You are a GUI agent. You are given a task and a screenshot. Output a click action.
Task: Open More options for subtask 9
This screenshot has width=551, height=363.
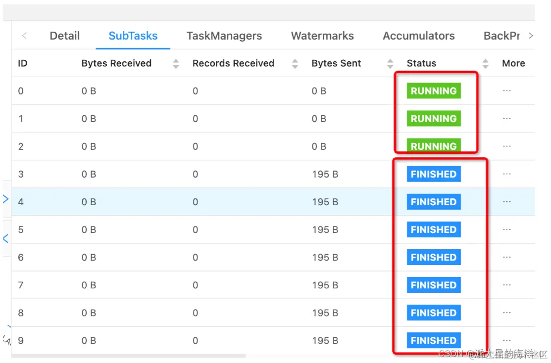click(507, 341)
